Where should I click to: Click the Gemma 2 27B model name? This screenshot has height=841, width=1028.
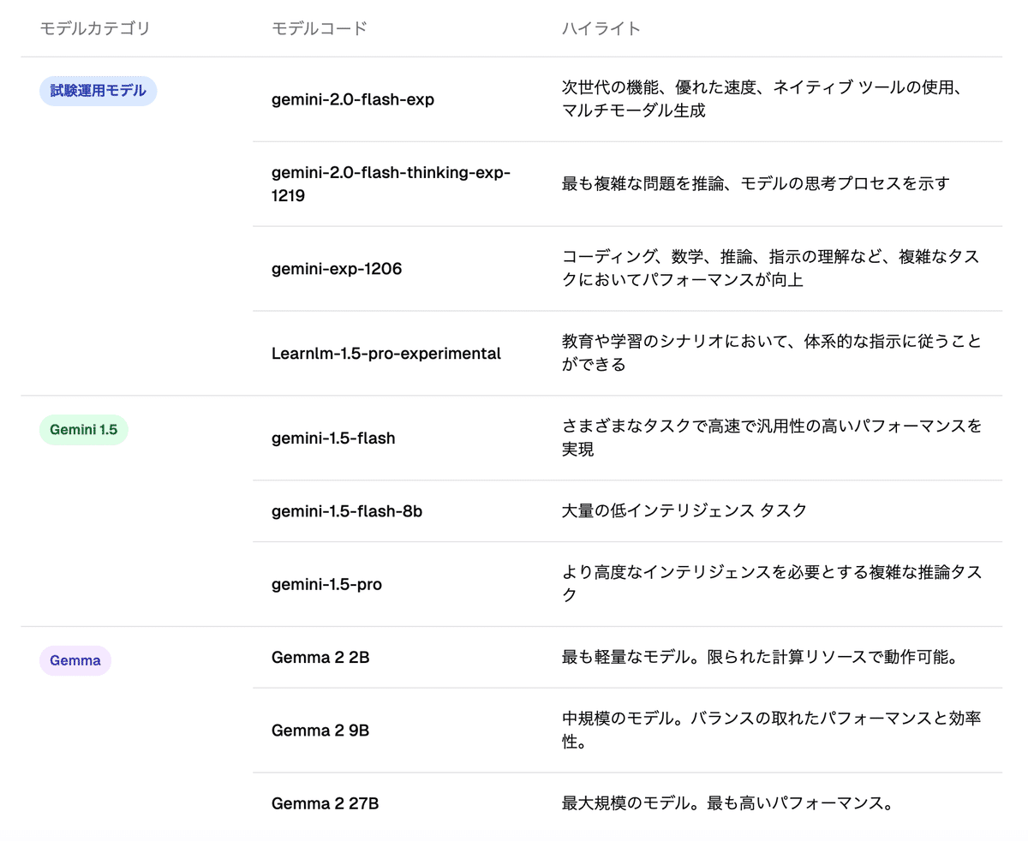click(325, 803)
